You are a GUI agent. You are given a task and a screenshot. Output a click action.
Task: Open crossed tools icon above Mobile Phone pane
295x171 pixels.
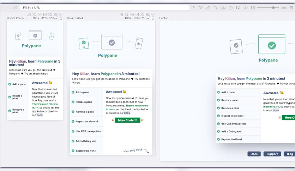(x=50, y=14)
